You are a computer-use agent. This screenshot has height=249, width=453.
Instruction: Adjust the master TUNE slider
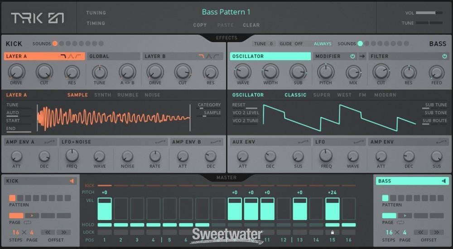(429, 23)
